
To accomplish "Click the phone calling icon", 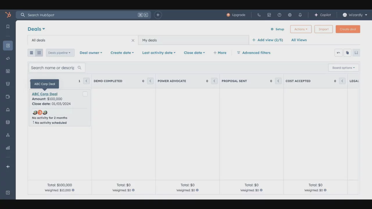I will tap(259, 15).
